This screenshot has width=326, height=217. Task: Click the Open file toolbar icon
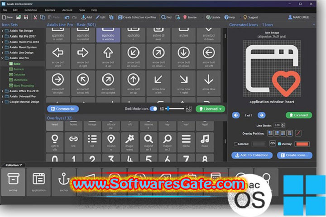point(19,17)
